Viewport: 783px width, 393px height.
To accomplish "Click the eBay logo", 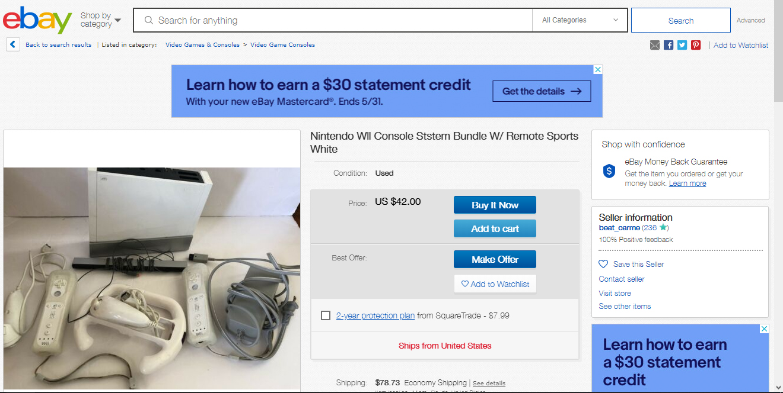I will [x=37, y=20].
